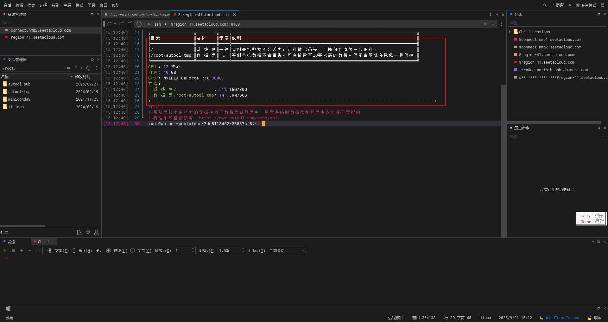The image size is (608, 322).
Task: Open the 目标 当前会话 dropdown
Action: click(x=287, y=250)
